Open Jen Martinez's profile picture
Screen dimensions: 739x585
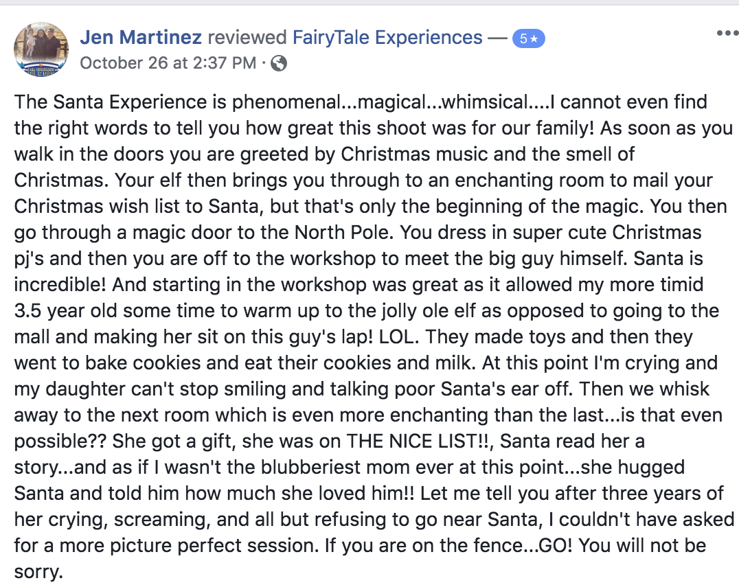(x=41, y=49)
